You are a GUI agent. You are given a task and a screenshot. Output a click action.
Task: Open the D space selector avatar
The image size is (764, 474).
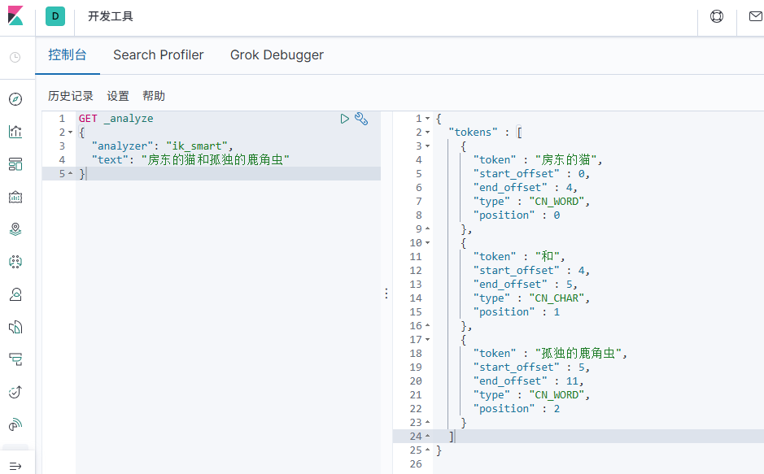55,16
